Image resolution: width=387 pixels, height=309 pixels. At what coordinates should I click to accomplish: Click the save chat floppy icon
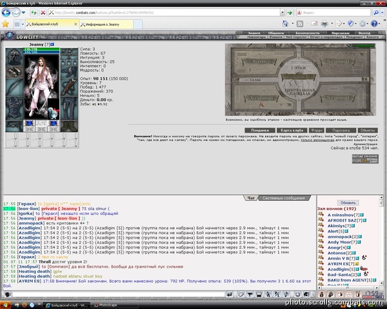pyautogui.click(x=259, y=294)
